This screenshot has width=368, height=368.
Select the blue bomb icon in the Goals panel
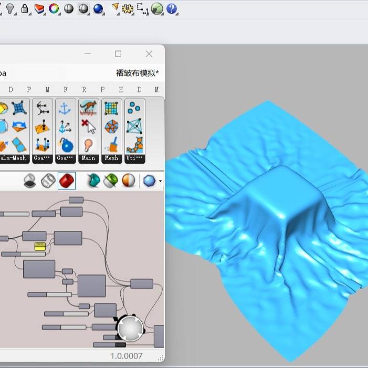(66, 145)
